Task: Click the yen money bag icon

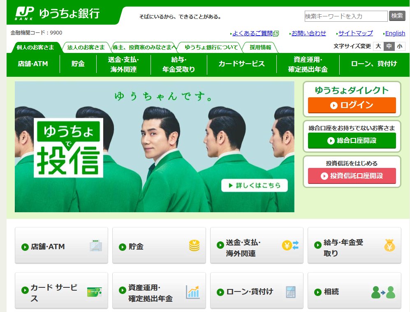Action: point(389,245)
